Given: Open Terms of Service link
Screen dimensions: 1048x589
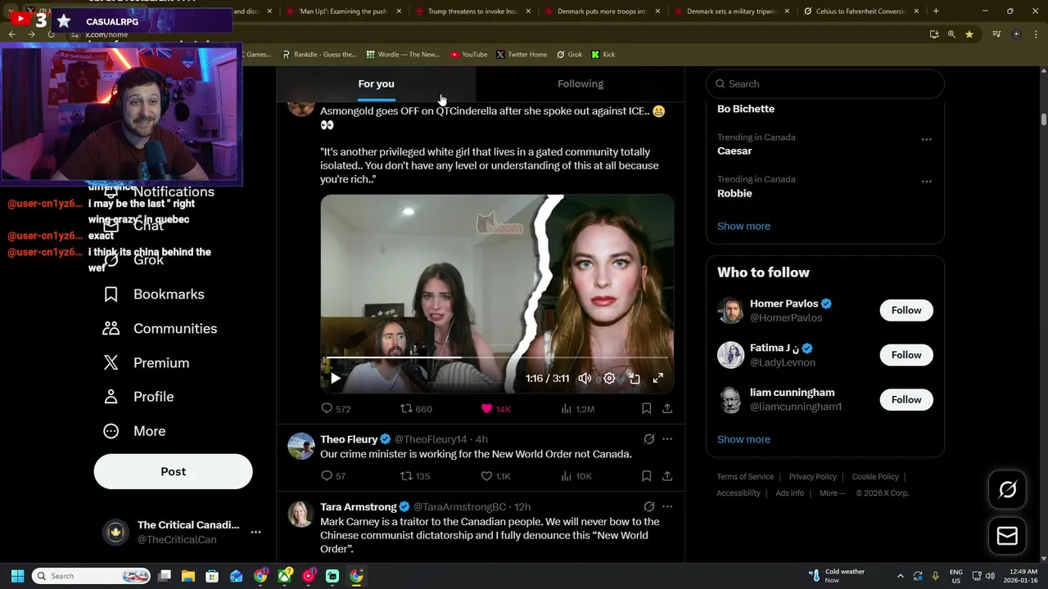Looking at the screenshot, I should [x=745, y=477].
